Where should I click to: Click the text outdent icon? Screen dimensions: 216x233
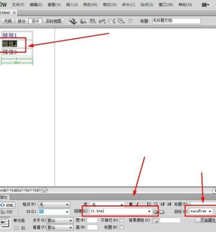point(162,204)
